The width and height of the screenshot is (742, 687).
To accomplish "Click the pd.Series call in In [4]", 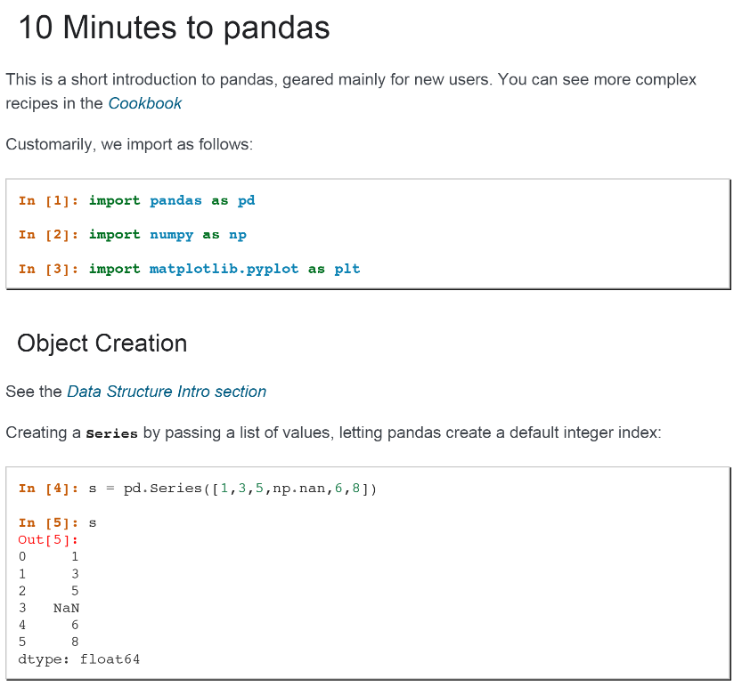I will click(163, 489).
